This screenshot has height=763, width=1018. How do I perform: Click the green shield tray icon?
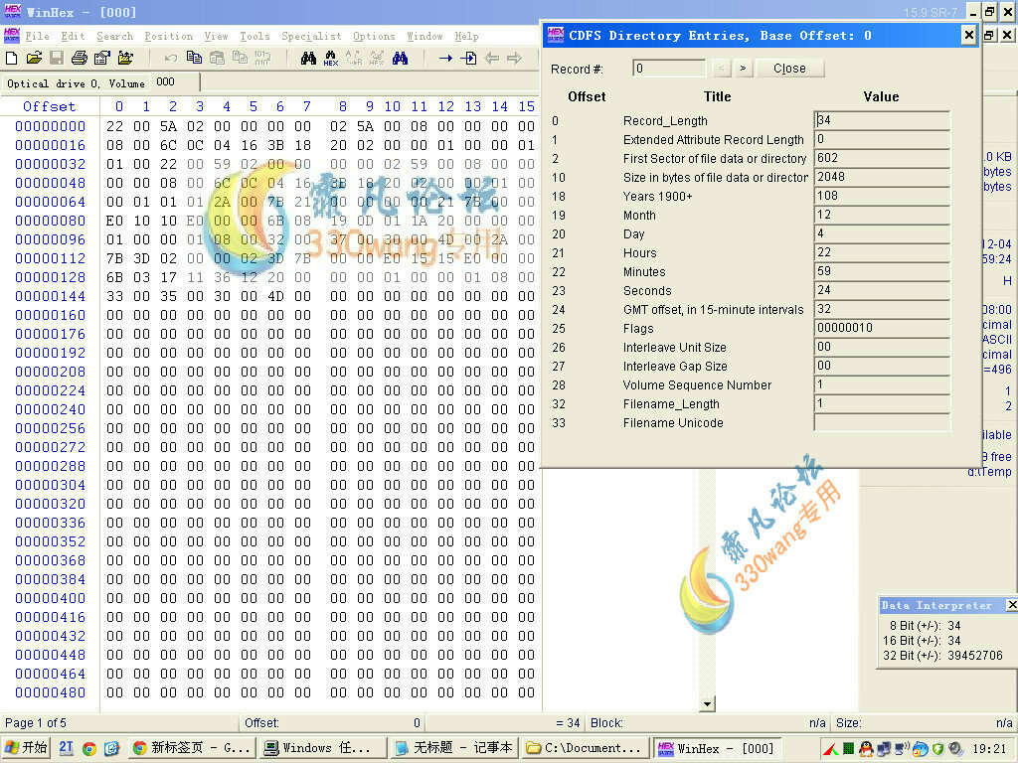pyautogui.click(x=936, y=749)
